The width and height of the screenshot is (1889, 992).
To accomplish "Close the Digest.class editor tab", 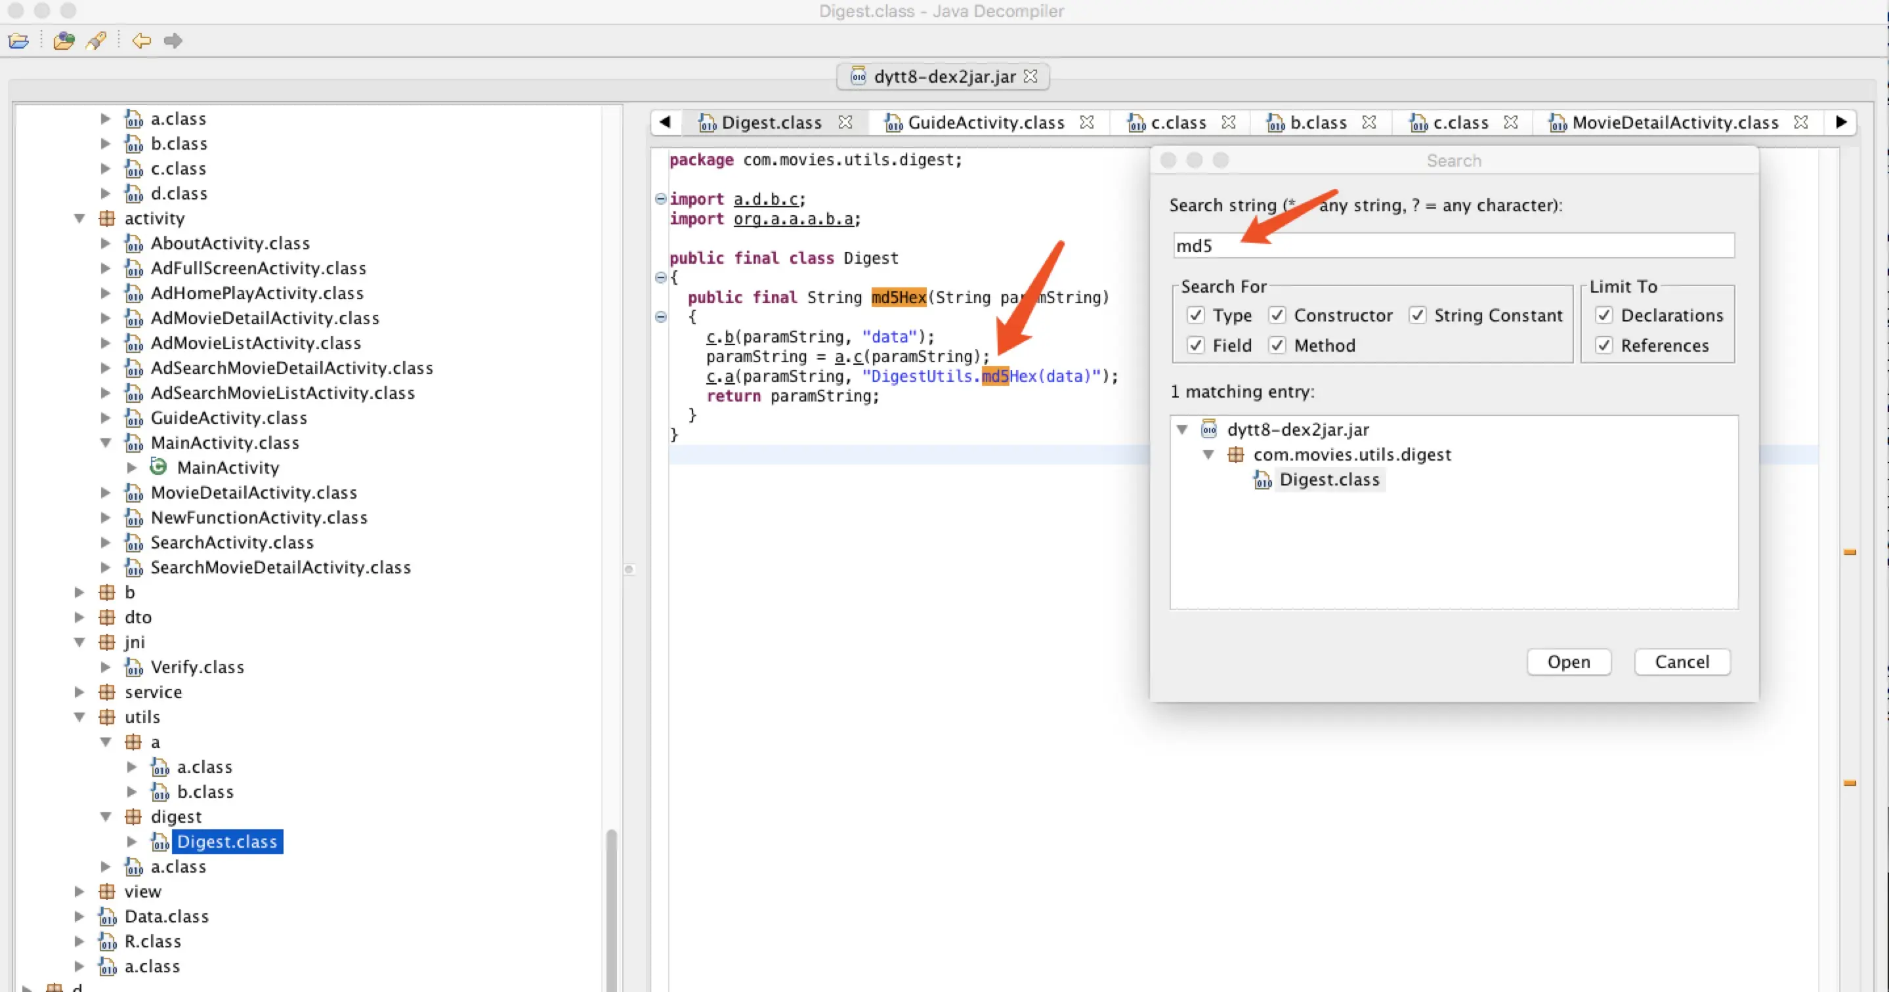I will tap(845, 123).
